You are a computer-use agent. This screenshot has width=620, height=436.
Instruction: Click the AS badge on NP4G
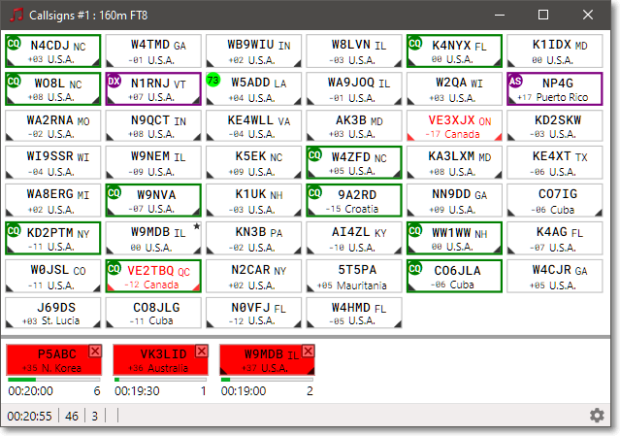pyautogui.click(x=515, y=81)
